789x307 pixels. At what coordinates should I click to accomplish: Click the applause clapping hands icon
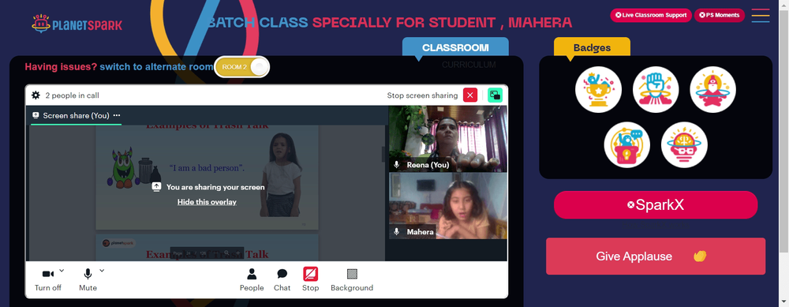point(700,256)
